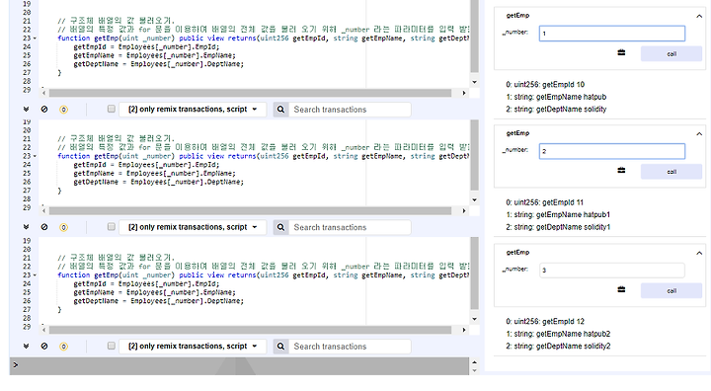711x391 pixels.
Task: Magnifier search icon in middle terminal toolbar
Action: click(x=280, y=227)
